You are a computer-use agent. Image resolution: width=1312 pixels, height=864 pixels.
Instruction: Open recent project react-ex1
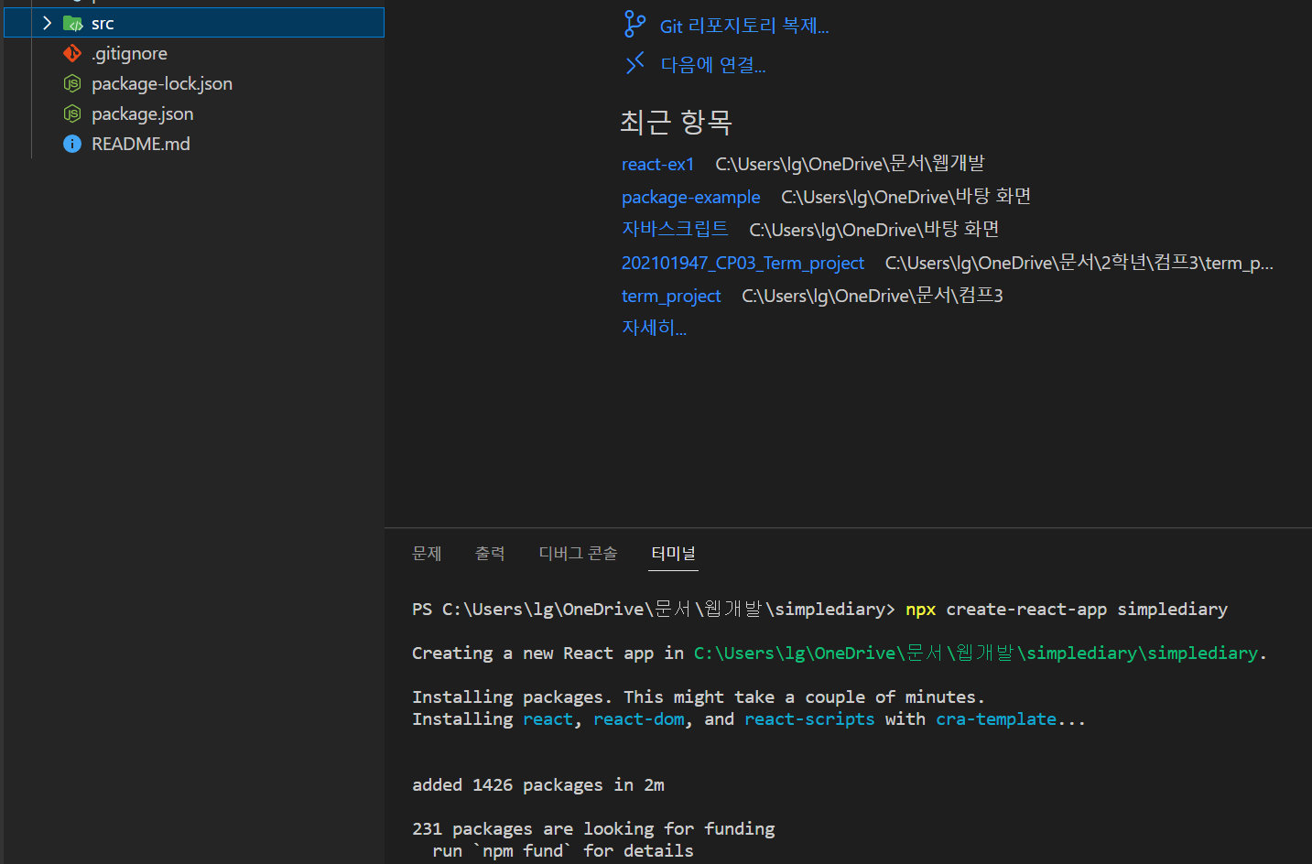[x=657, y=164]
